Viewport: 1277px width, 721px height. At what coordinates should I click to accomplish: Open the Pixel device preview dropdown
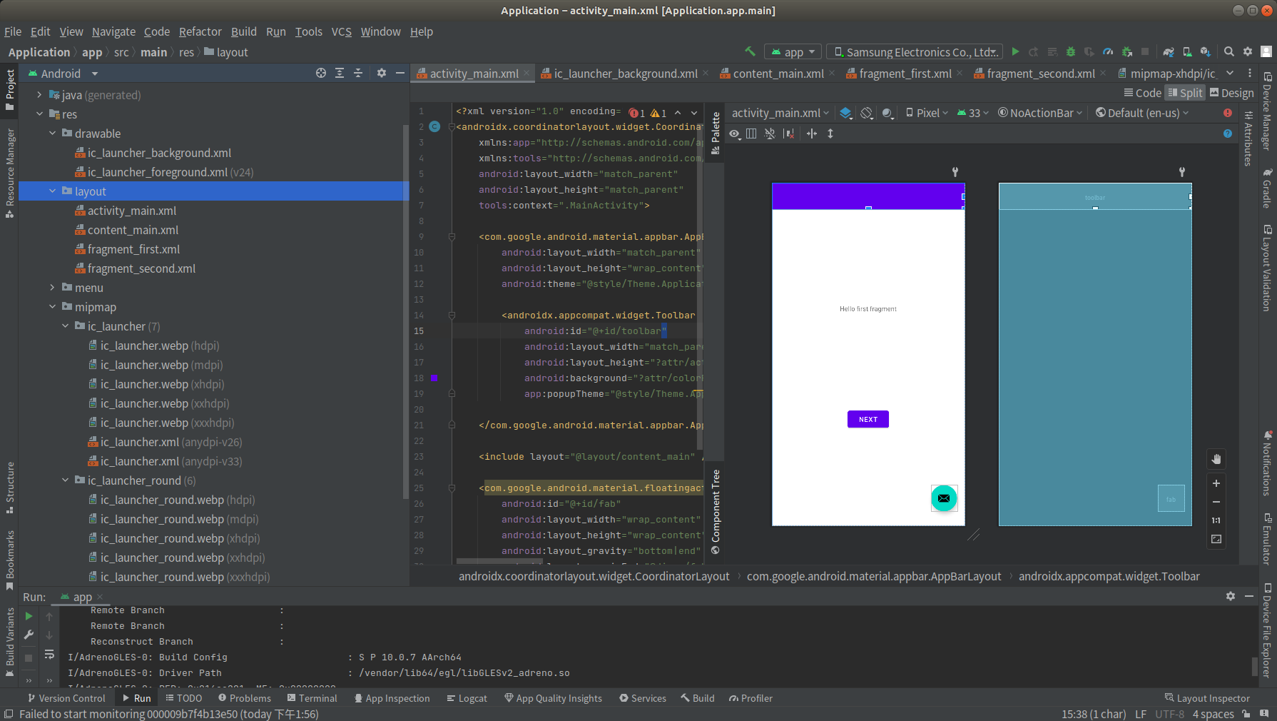point(927,113)
